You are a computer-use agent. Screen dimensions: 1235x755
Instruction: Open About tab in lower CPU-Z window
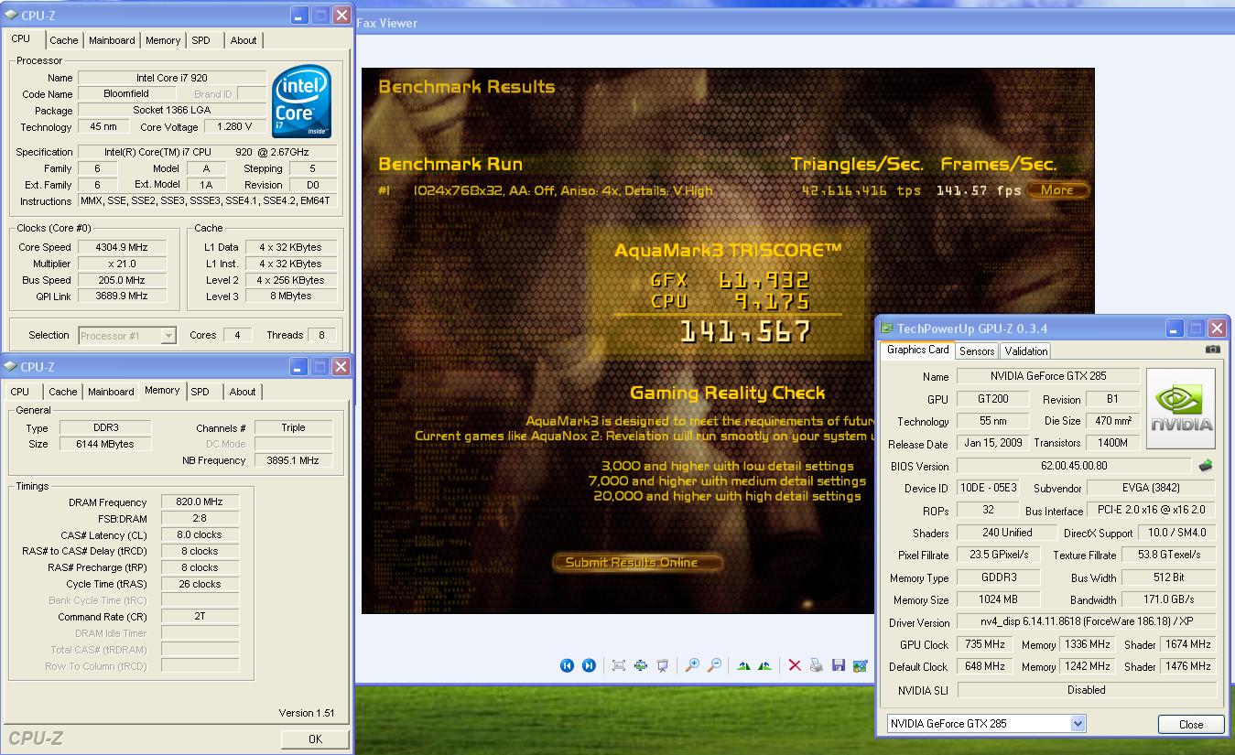coord(243,392)
